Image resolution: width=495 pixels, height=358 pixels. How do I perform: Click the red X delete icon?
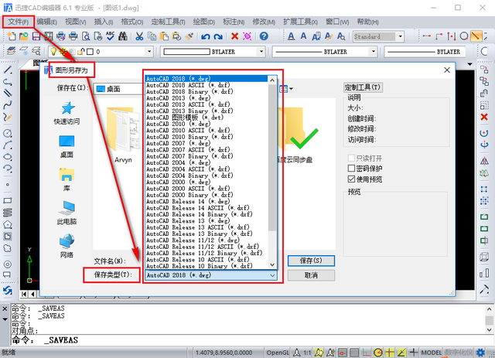click(234, 36)
